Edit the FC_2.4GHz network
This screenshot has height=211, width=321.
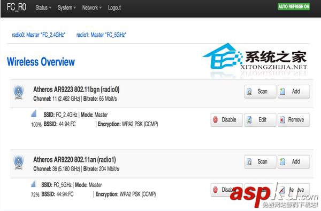(x=260, y=120)
